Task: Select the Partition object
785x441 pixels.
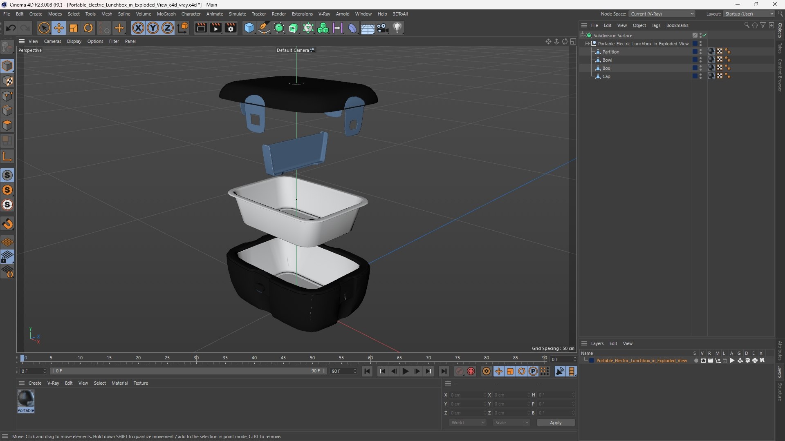Action: pos(611,52)
